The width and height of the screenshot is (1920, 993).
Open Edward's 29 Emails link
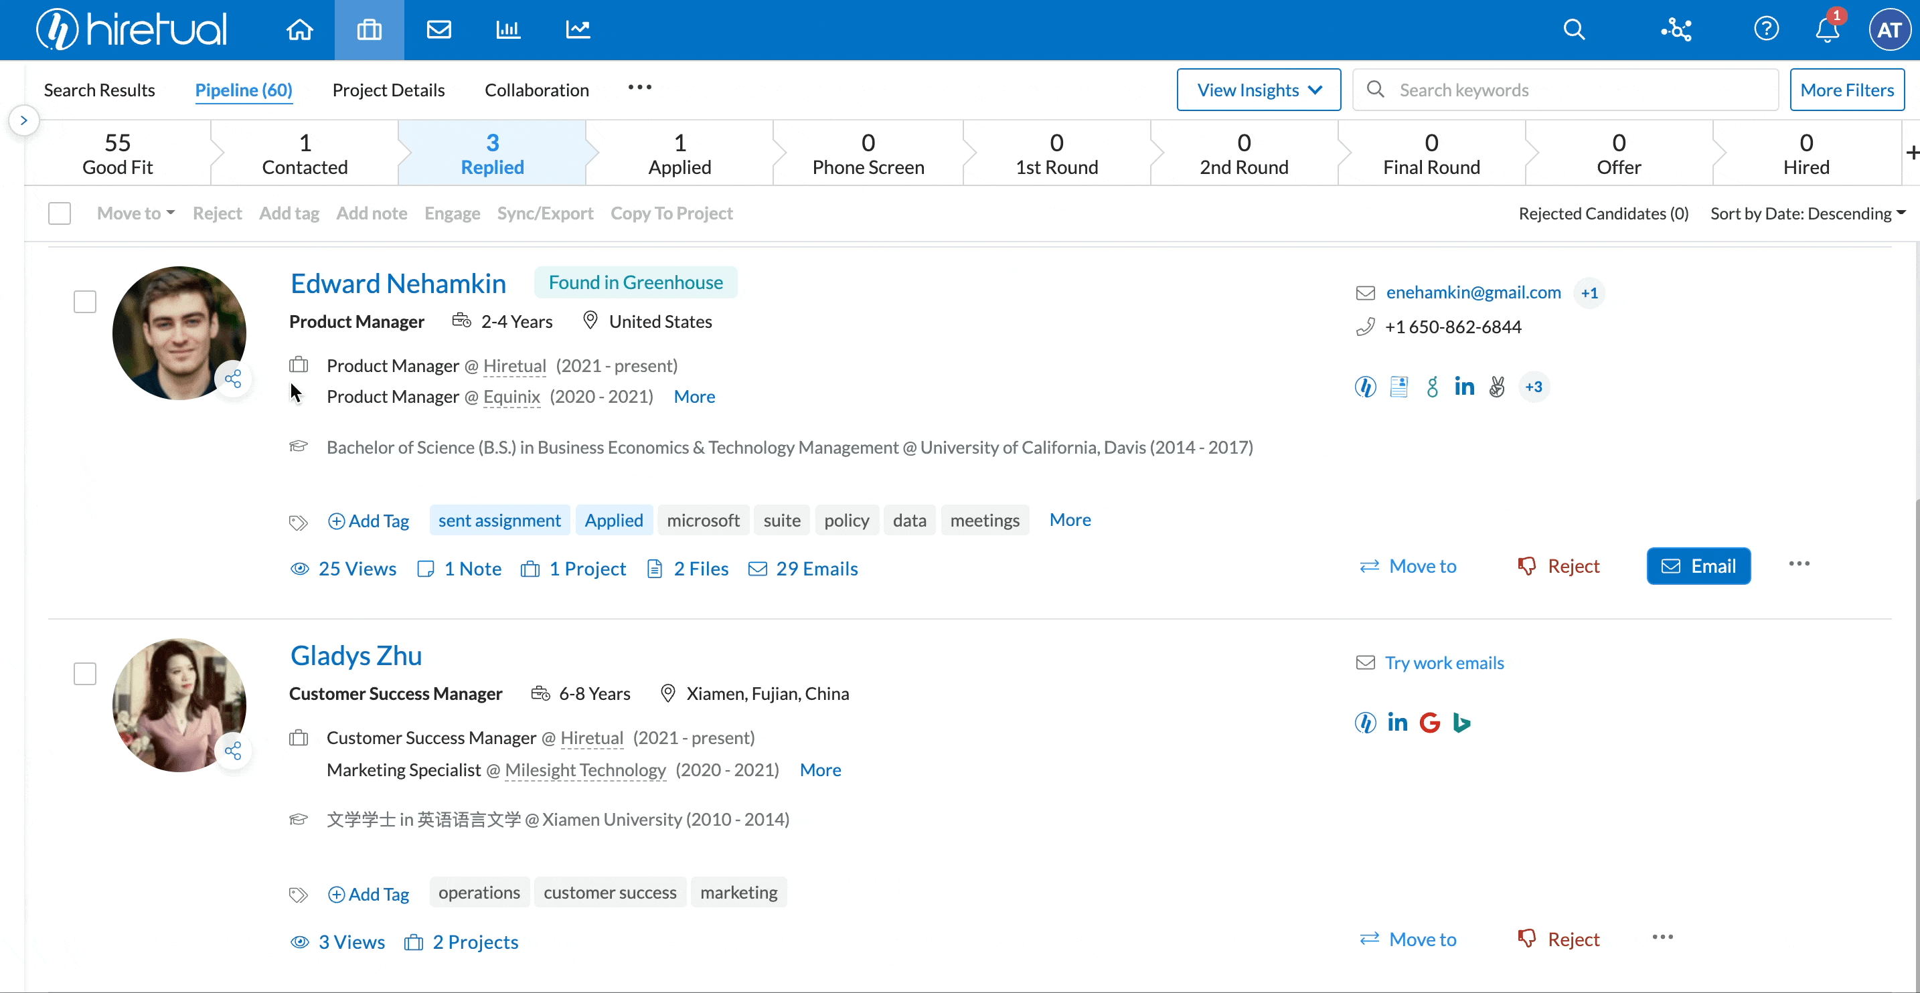coord(803,568)
